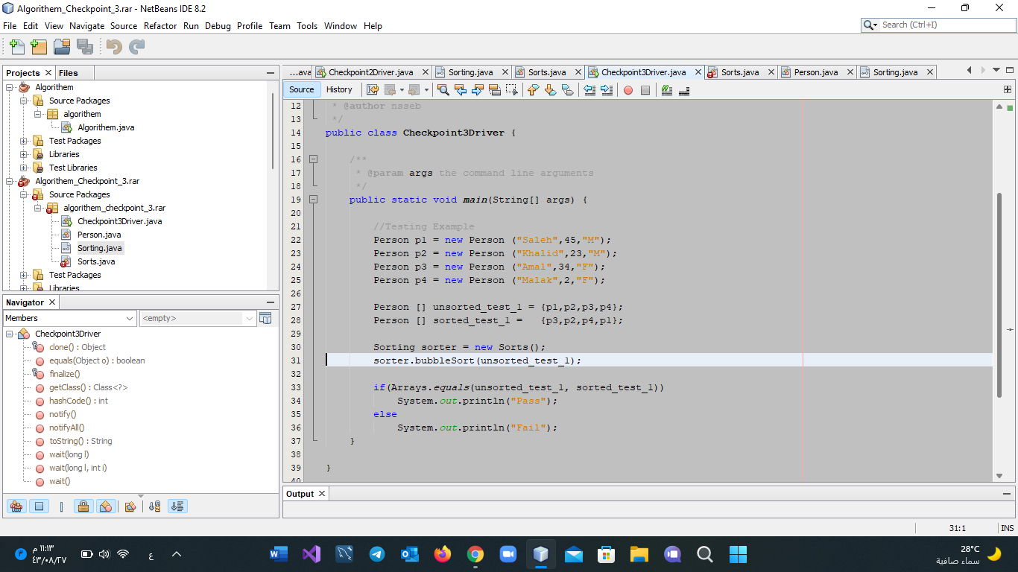
Task: Click the New File toolbar icon
Action: point(16,47)
